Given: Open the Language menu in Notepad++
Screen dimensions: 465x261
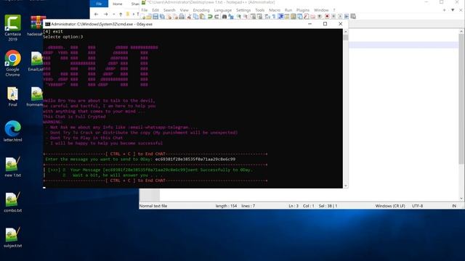Looking at the screenshot, I should [223, 10].
